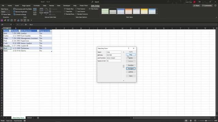Screen dimensions: 218x122
Task: Switch to Page Layout view icon
Action: (x=191, y=121)
